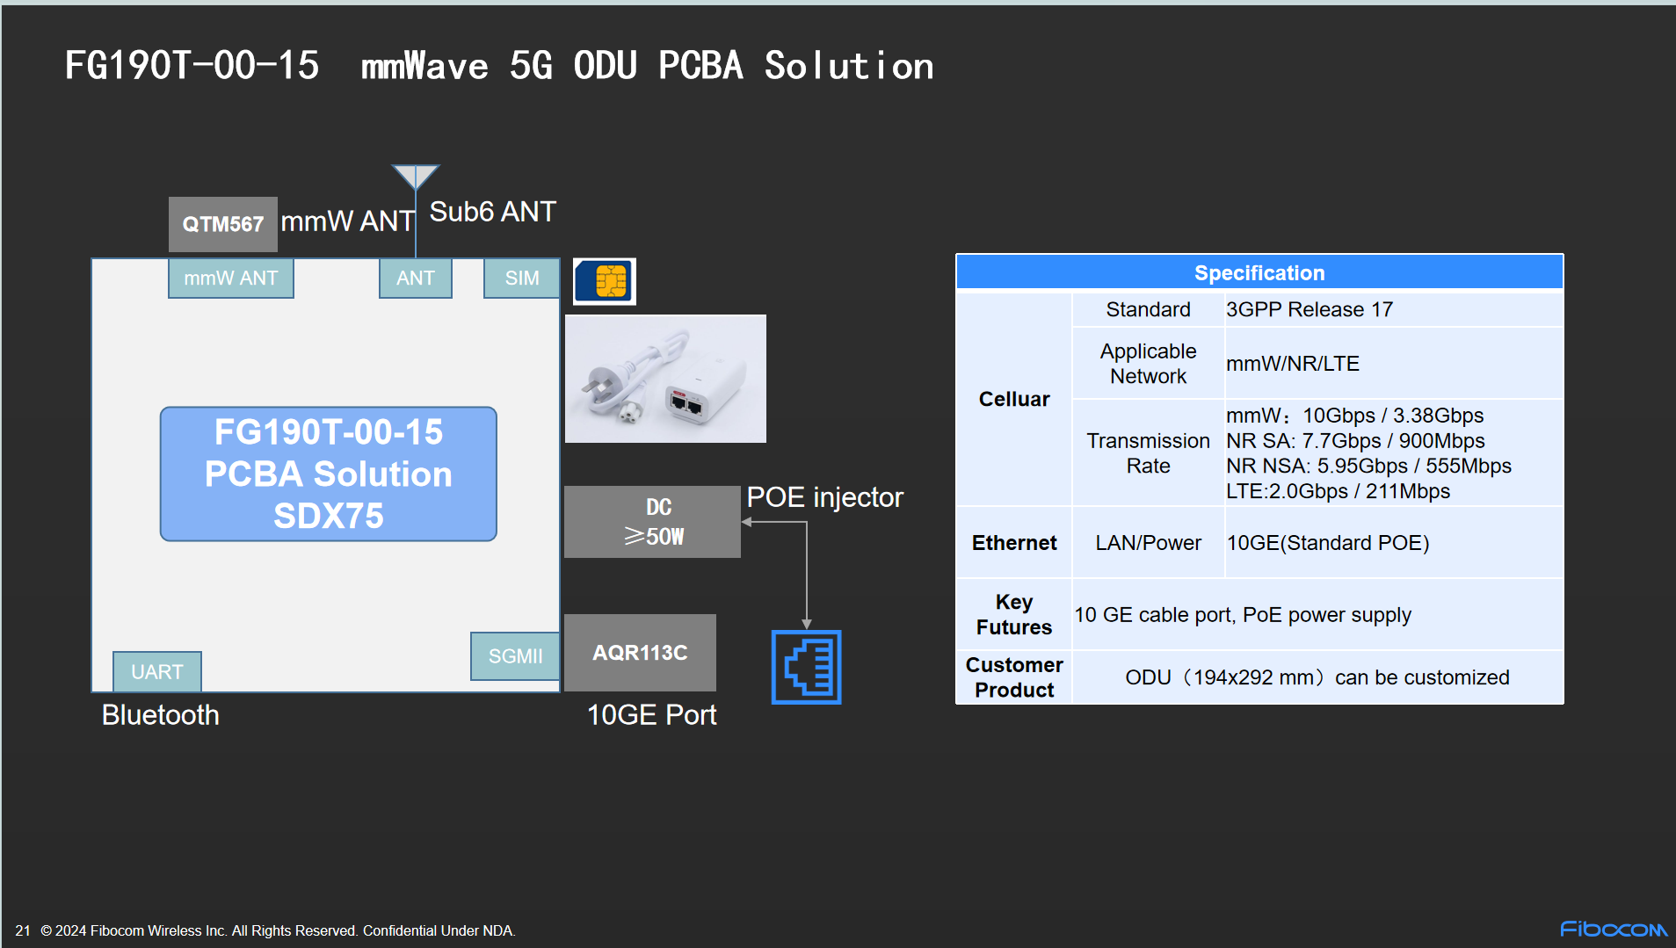The width and height of the screenshot is (1676, 948).
Task: Select the FG190T-00-15 PCBA Solution SDX75 block
Action: pyautogui.click(x=329, y=474)
